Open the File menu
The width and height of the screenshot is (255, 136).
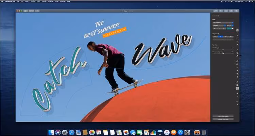tap(18, 1)
